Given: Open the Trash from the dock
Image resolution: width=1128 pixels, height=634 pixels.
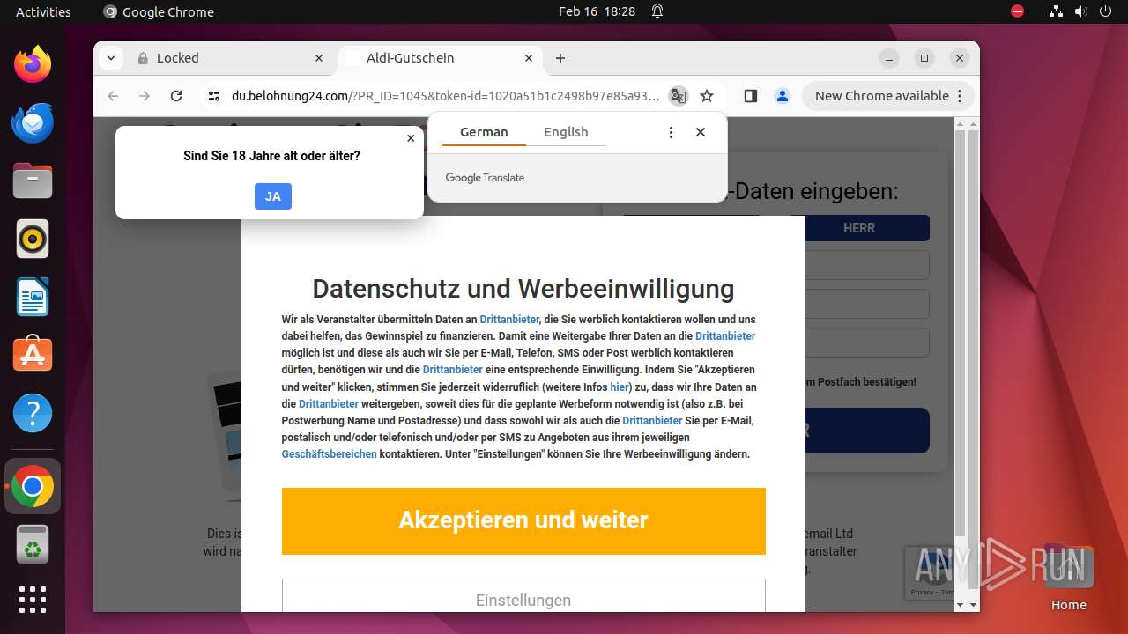Looking at the screenshot, I should click(33, 545).
